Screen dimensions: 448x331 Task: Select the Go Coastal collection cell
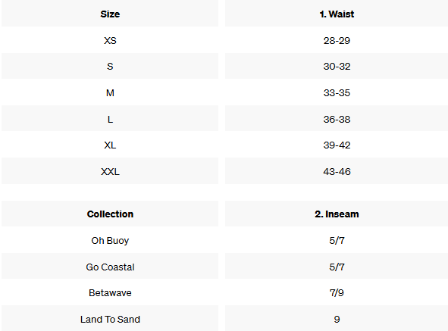click(x=110, y=267)
